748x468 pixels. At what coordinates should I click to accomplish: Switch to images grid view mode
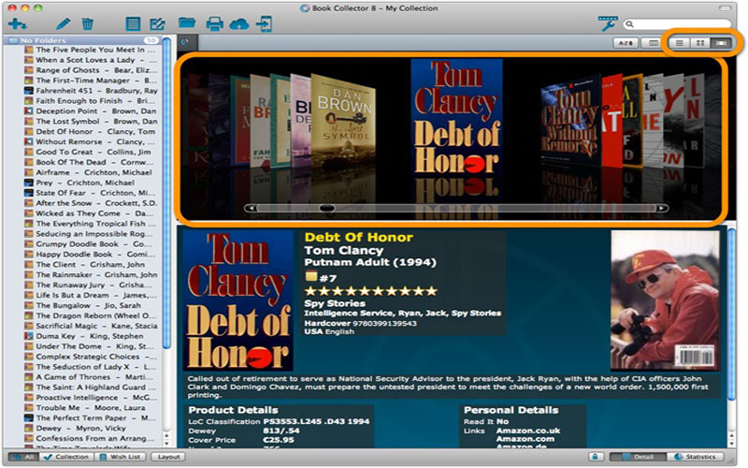(x=700, y=43)
